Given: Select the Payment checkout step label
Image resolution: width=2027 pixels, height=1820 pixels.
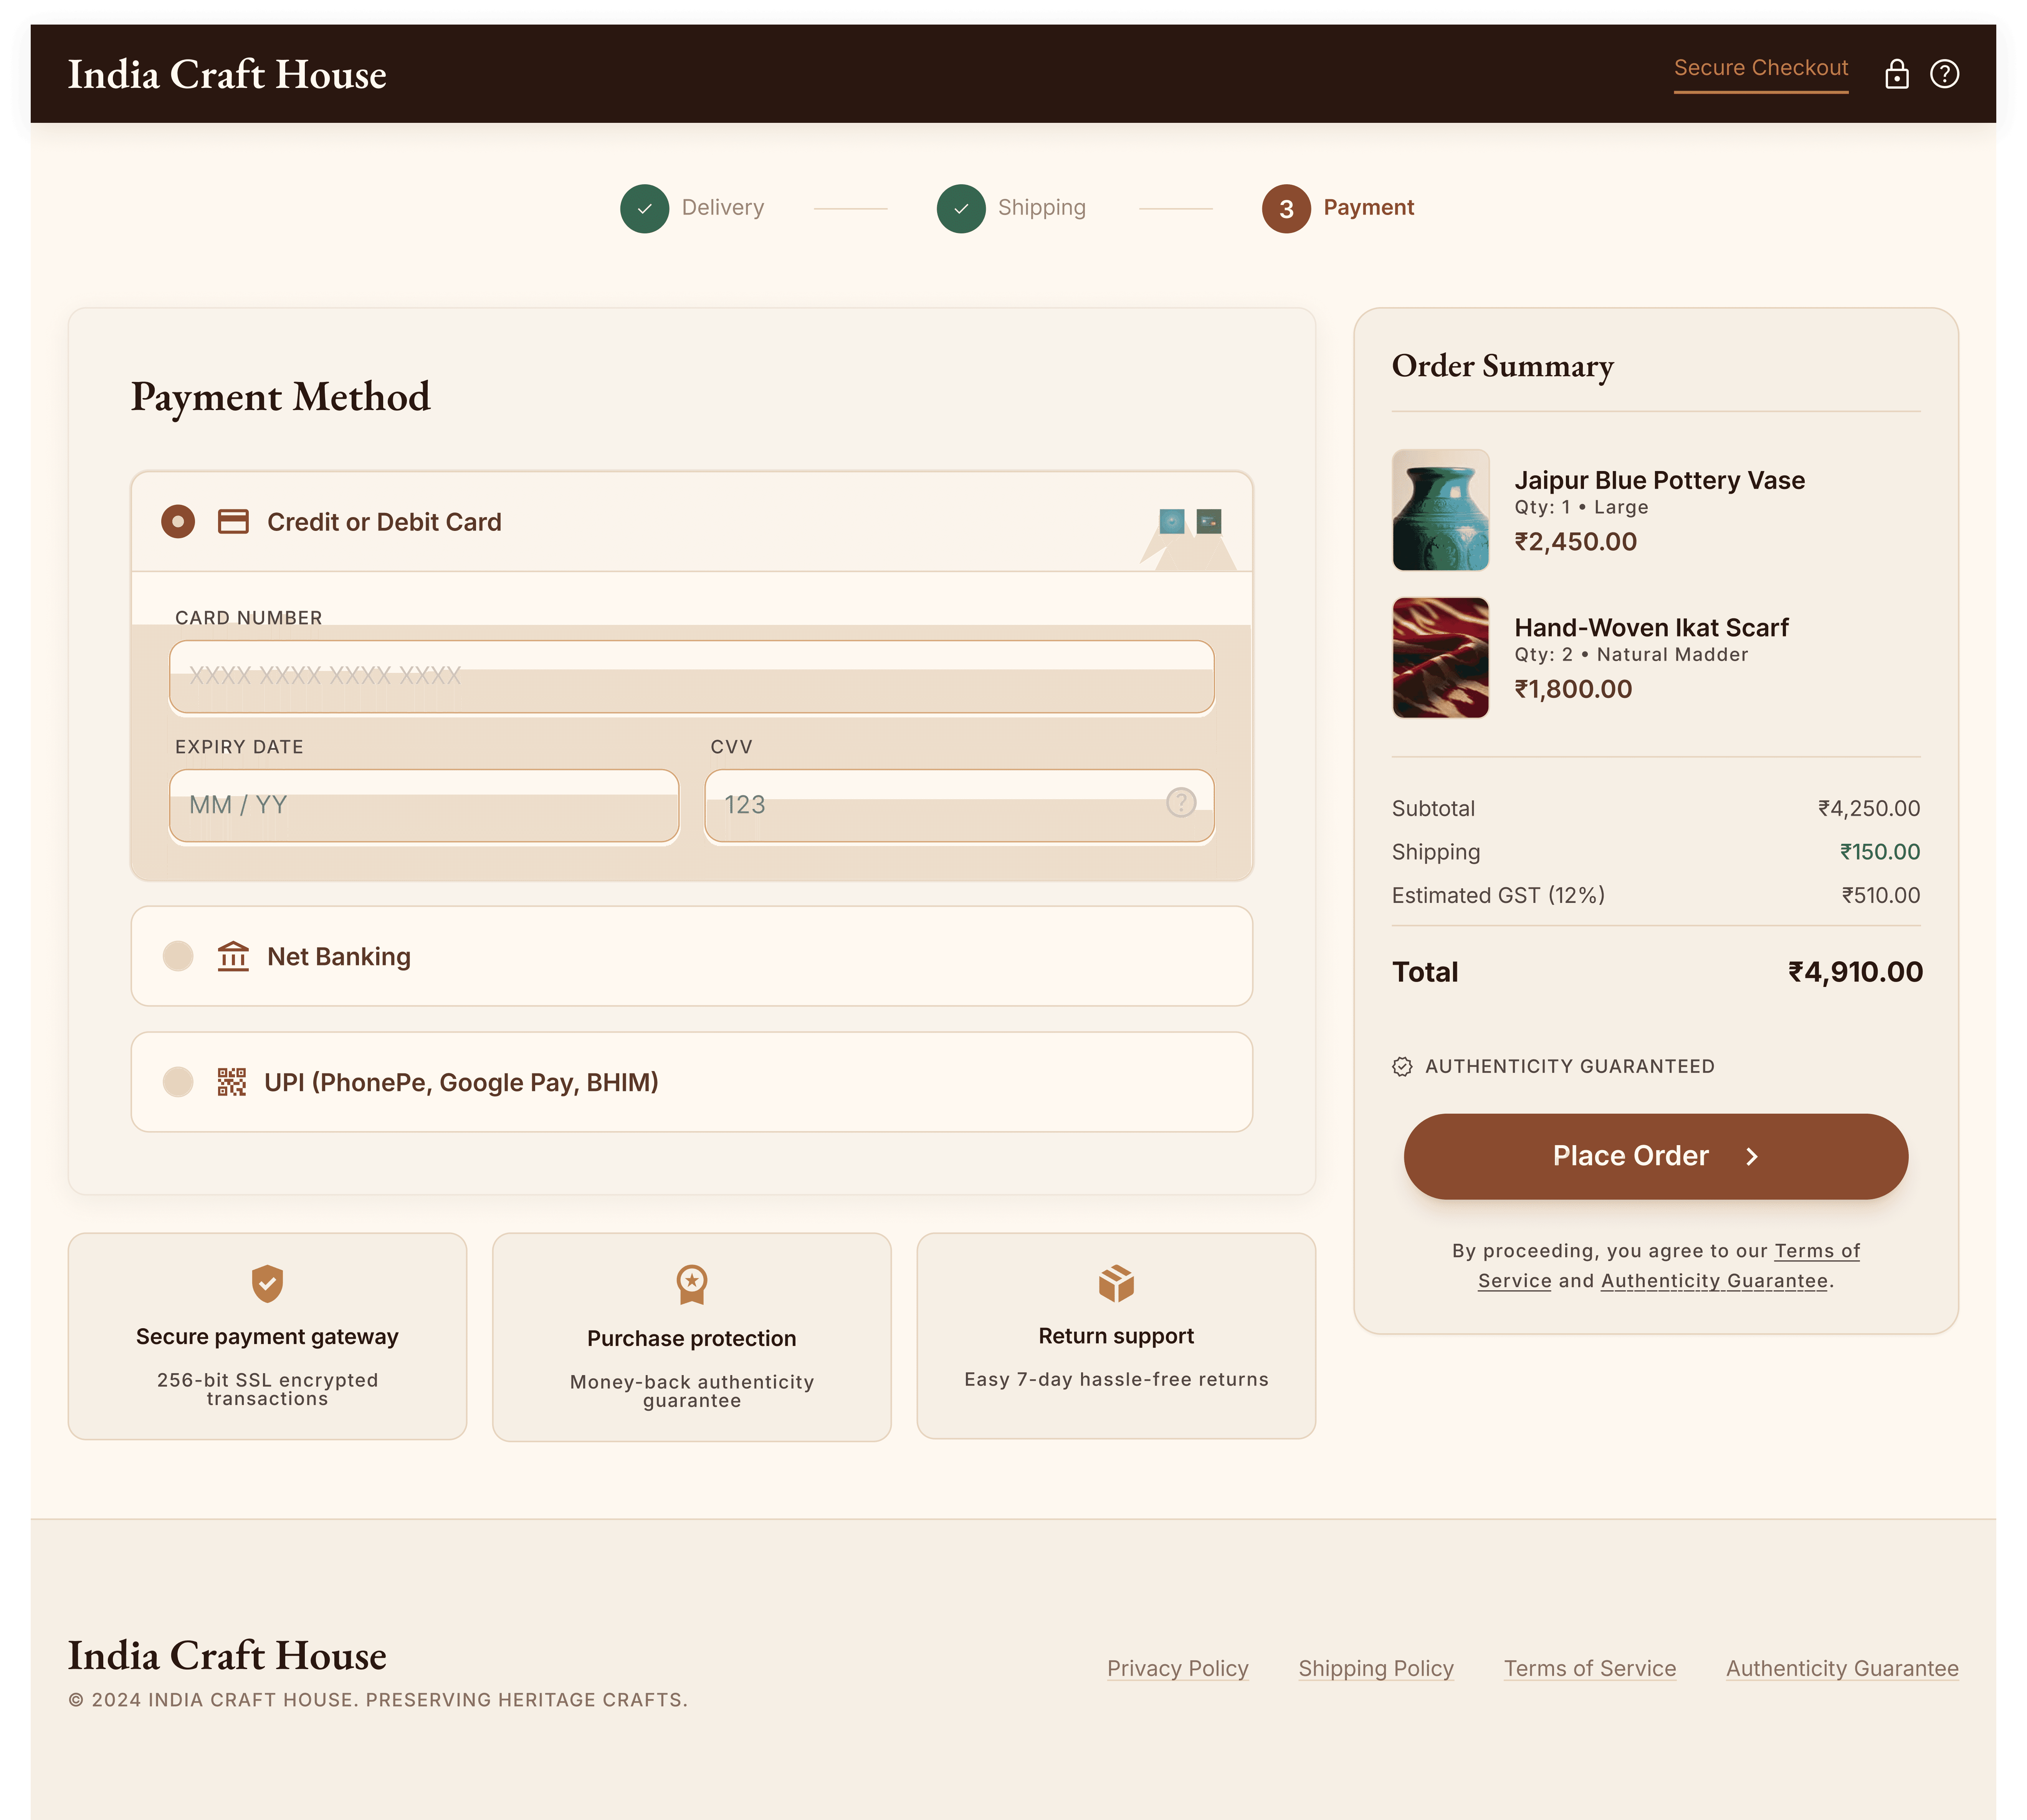Looking at the screenshot, I should (1369, 208).
